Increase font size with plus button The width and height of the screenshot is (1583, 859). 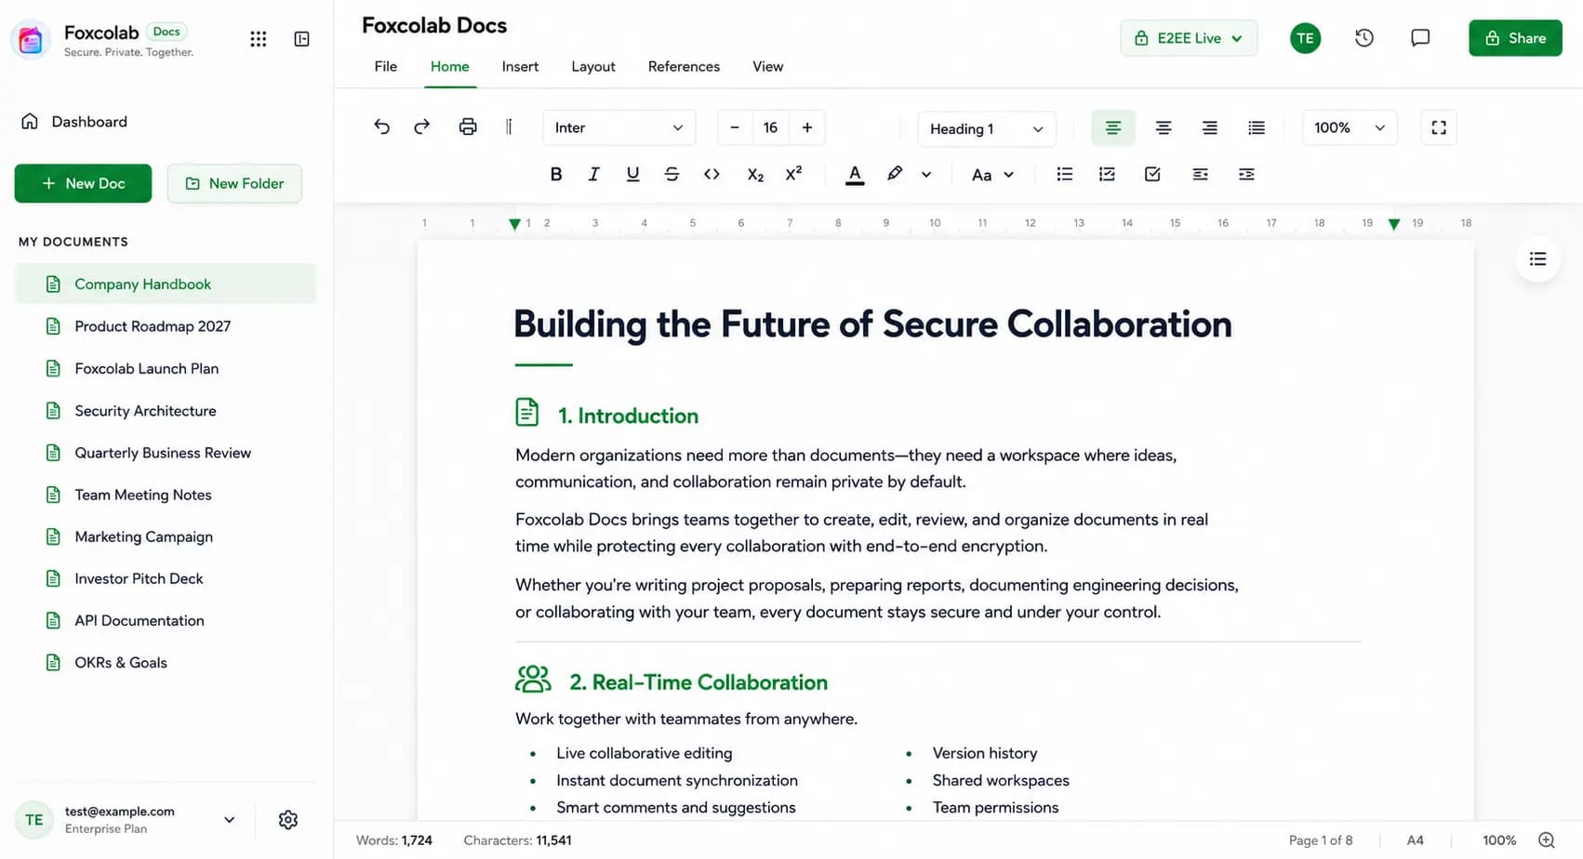807,128
